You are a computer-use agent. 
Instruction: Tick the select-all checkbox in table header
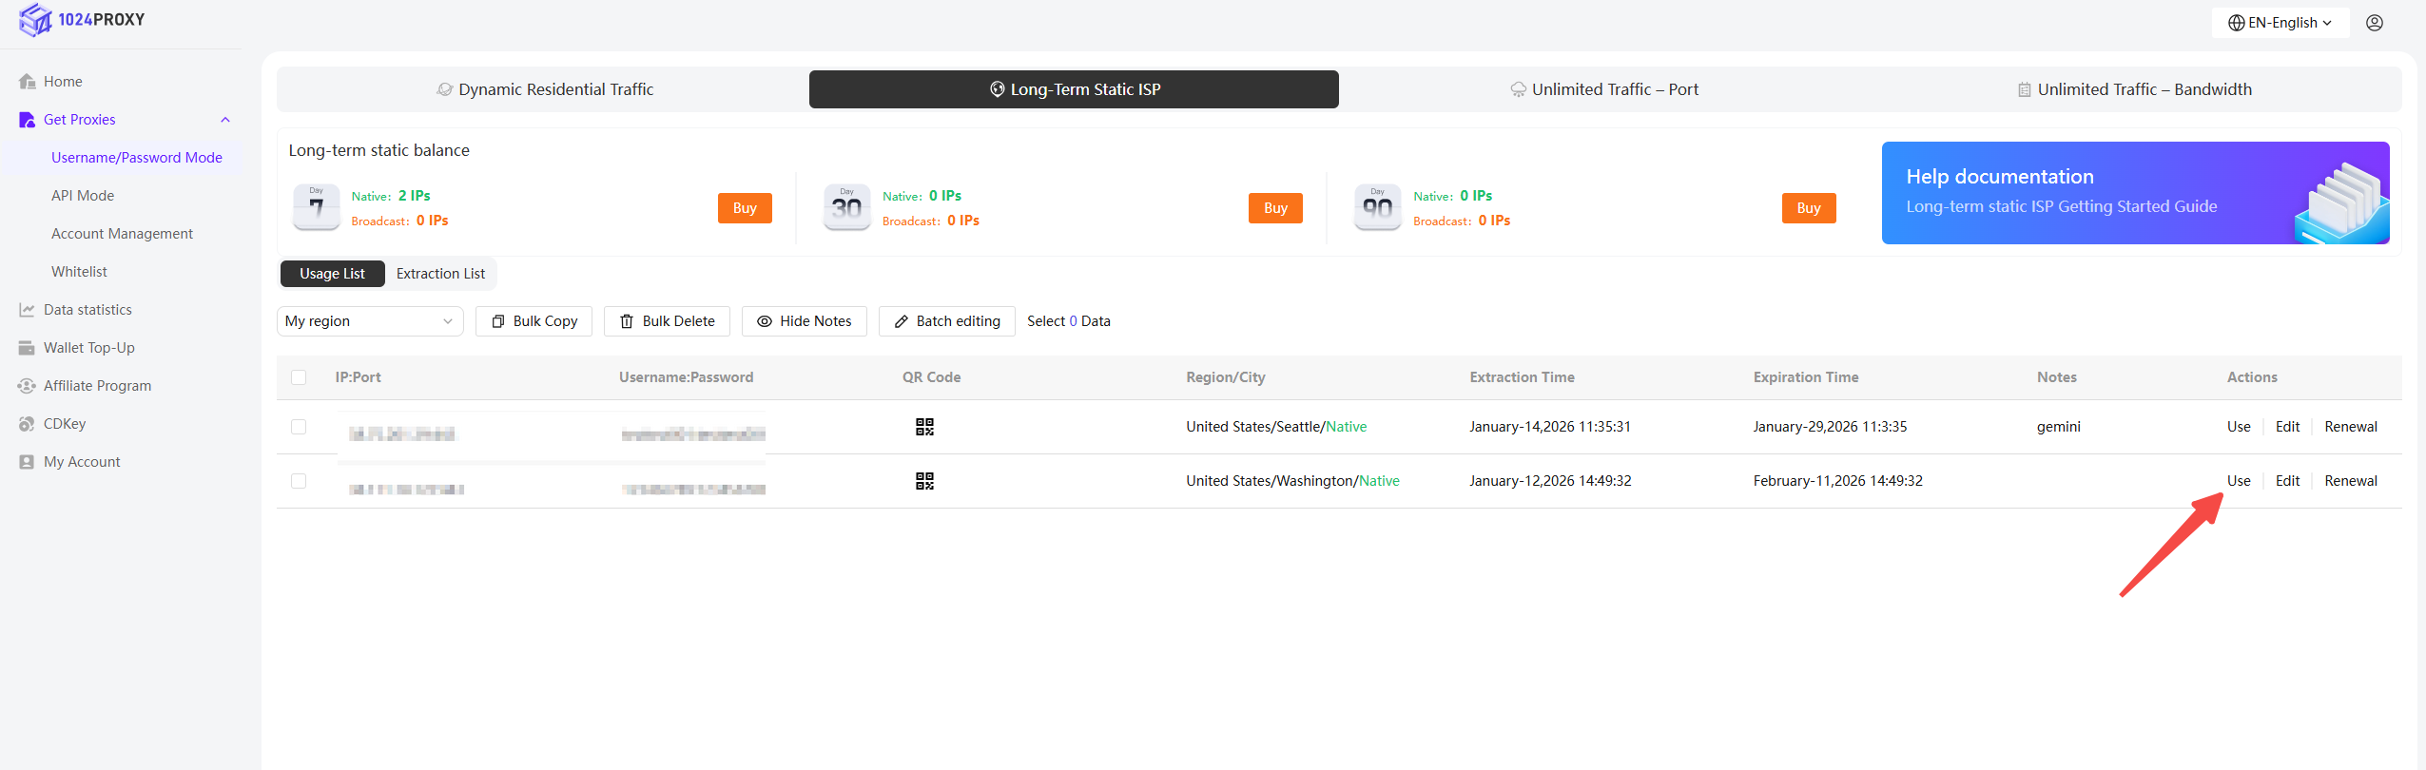[x=299, y=377]
